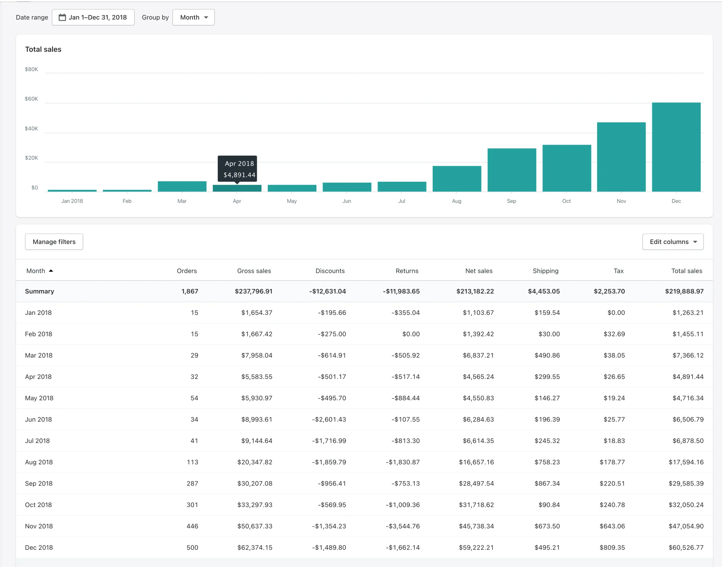The height and width of the screenshot is (567, 722).
Task: Click the Shipping column header
Action: pos(545,271)
